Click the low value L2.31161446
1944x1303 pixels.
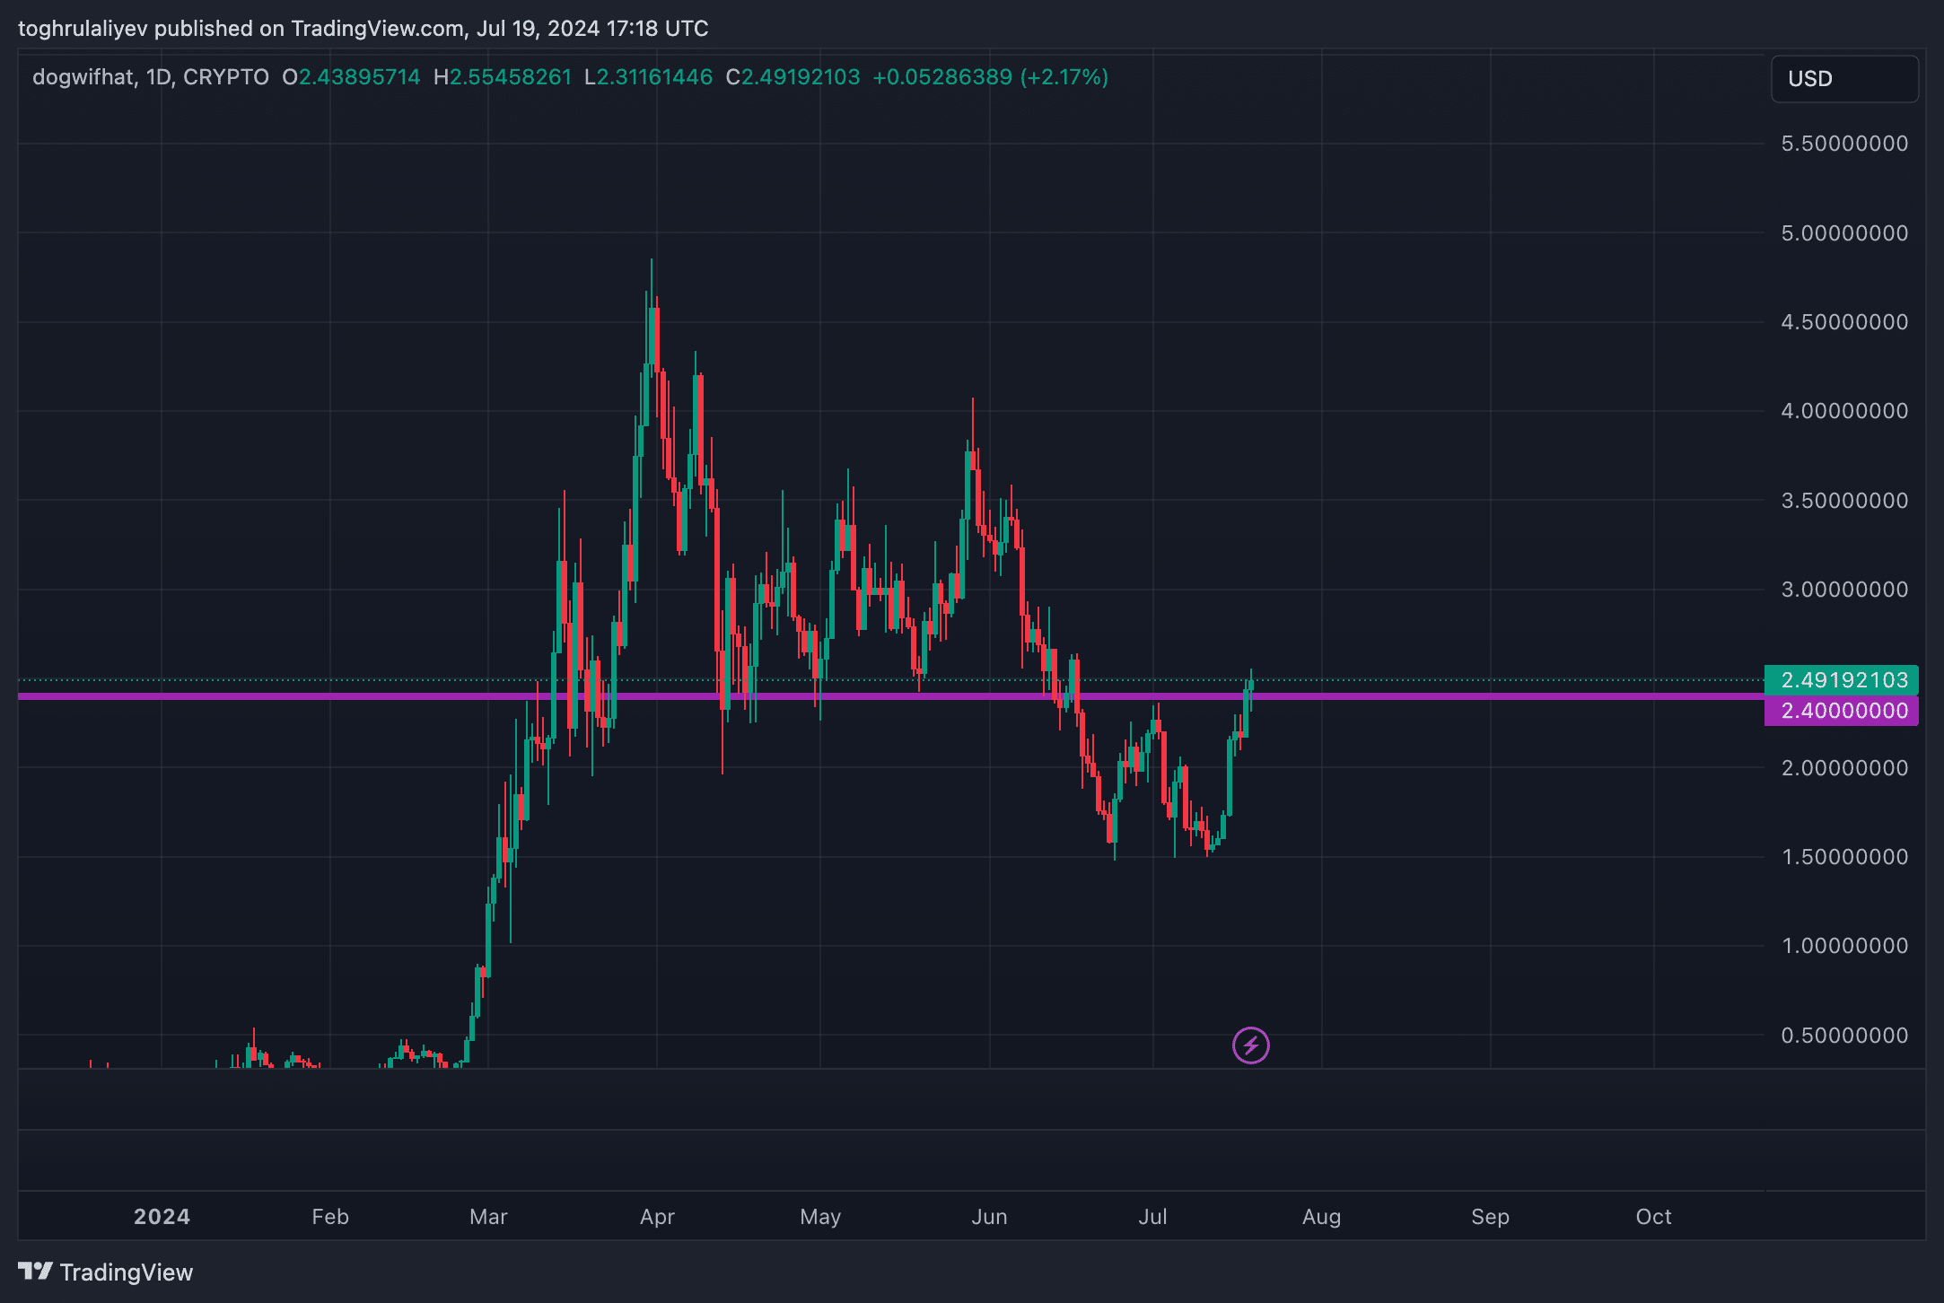tap(648, 77)
